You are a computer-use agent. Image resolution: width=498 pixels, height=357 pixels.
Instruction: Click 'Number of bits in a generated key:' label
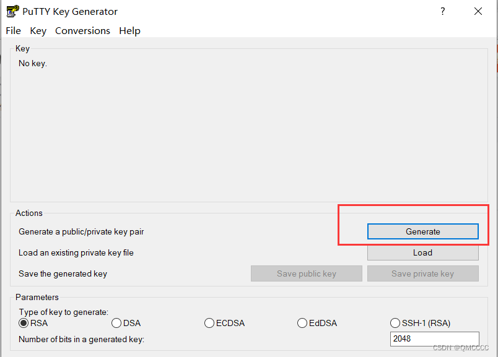tap(81, 339)
